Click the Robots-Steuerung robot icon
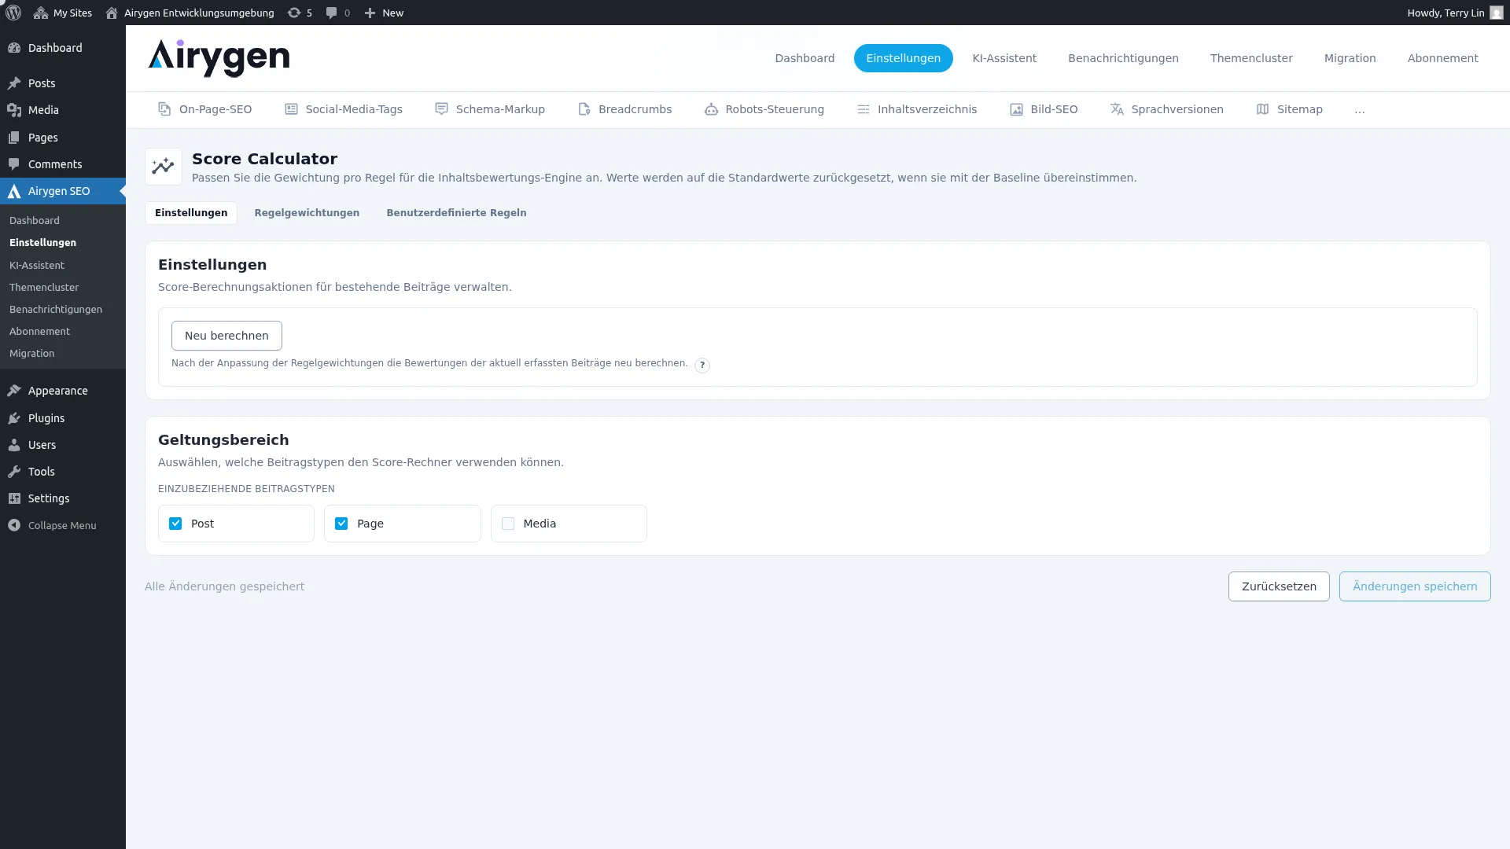Screen dimensions: 1510x849 tap(711, 109)
